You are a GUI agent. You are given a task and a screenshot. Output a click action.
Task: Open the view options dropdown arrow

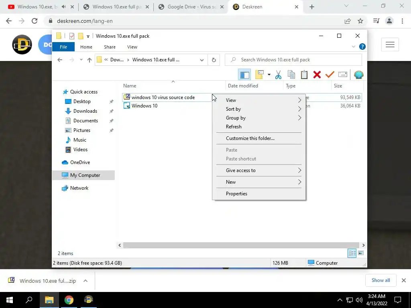(269, 75)
